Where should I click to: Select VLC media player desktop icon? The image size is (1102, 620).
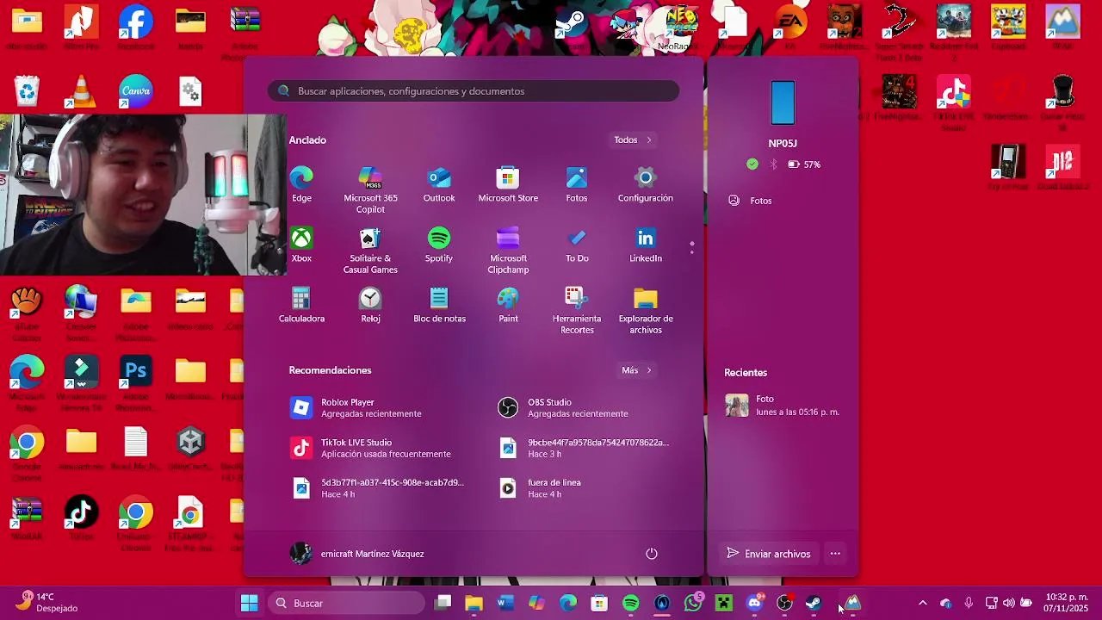81,91
